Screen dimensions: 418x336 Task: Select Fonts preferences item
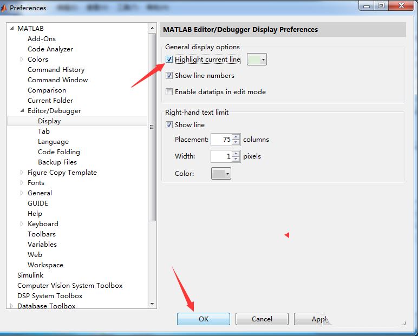[x=36, y=182]
